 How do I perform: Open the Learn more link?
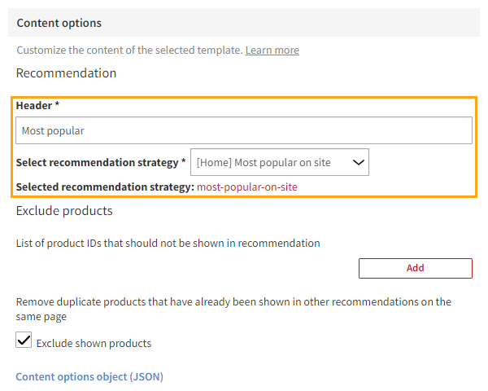[x=272, y=51]
